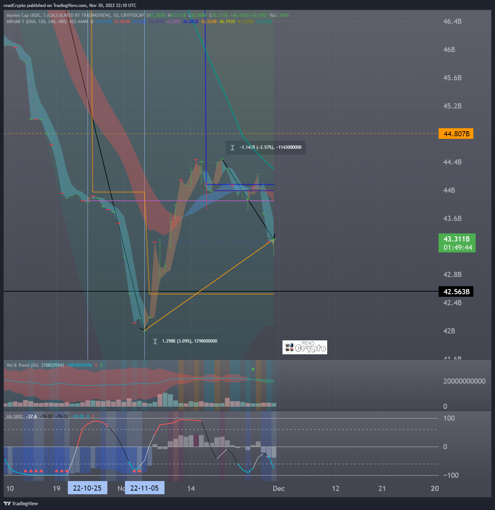Select the 44.807B orange price label
The height and width of the screenshot is (510, 495).
(x=456, y=134)
